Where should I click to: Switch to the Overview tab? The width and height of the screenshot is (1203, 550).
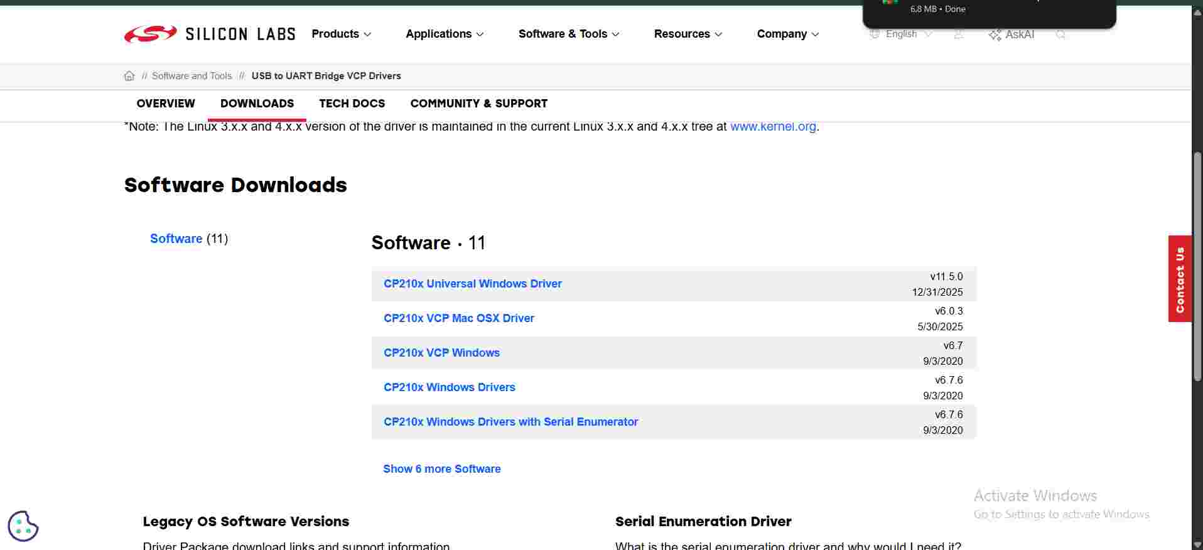point(166,104)
